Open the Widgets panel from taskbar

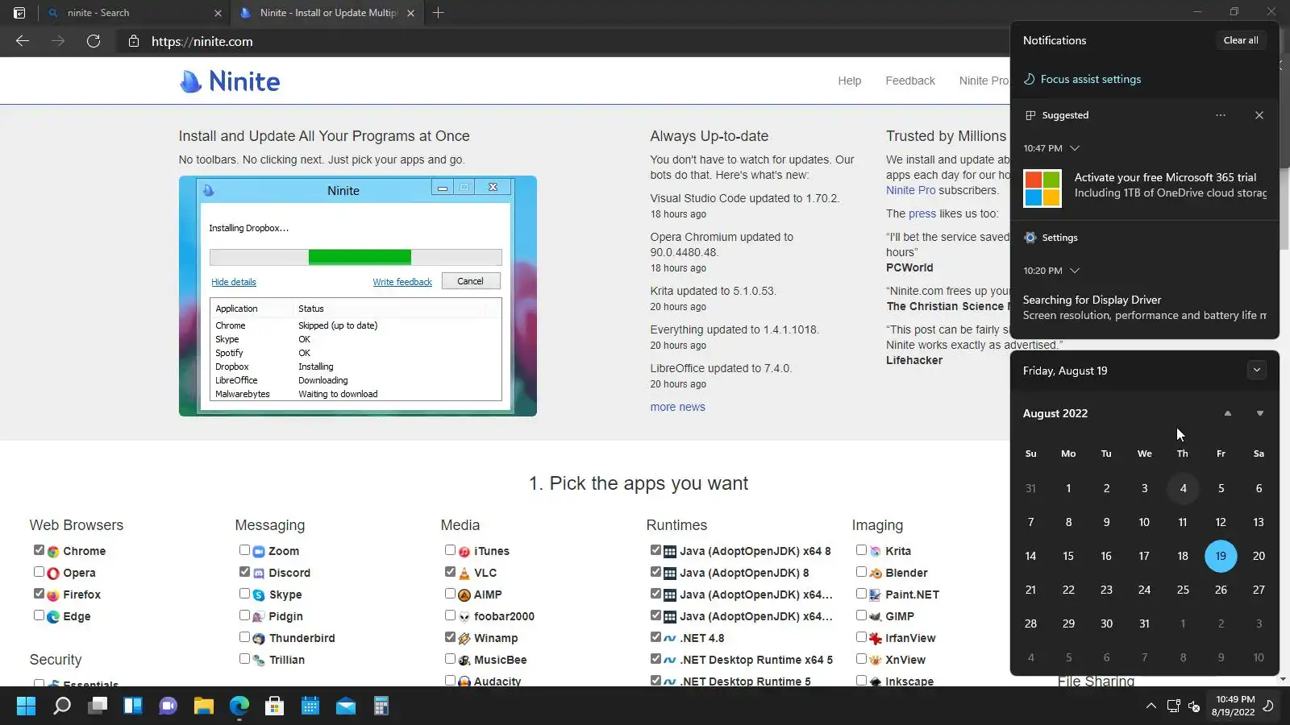tap(133, 706)
